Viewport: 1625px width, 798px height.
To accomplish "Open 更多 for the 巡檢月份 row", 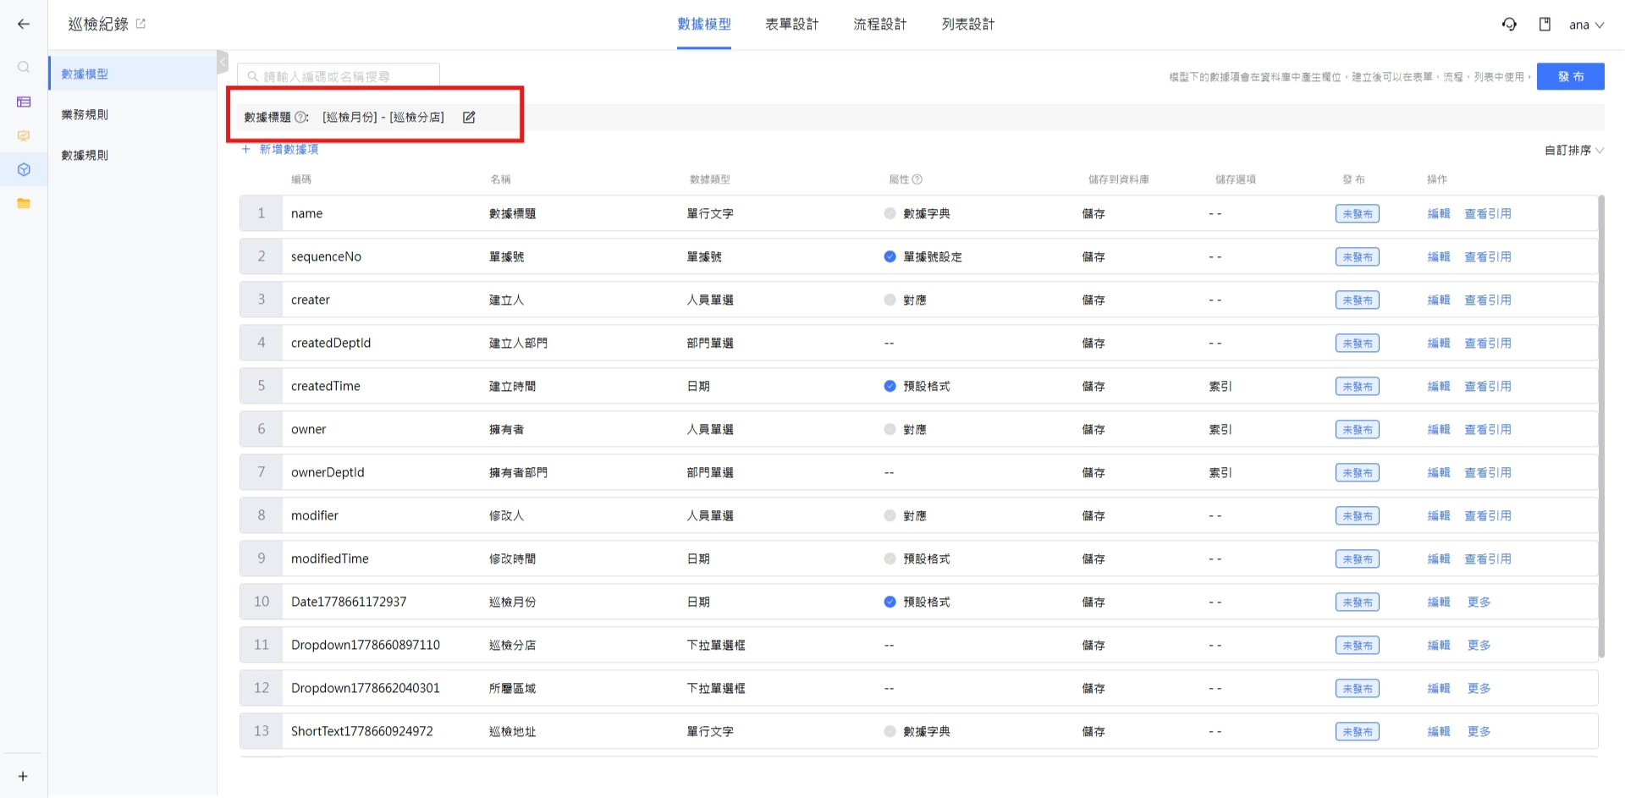I will coord(1479,602).
